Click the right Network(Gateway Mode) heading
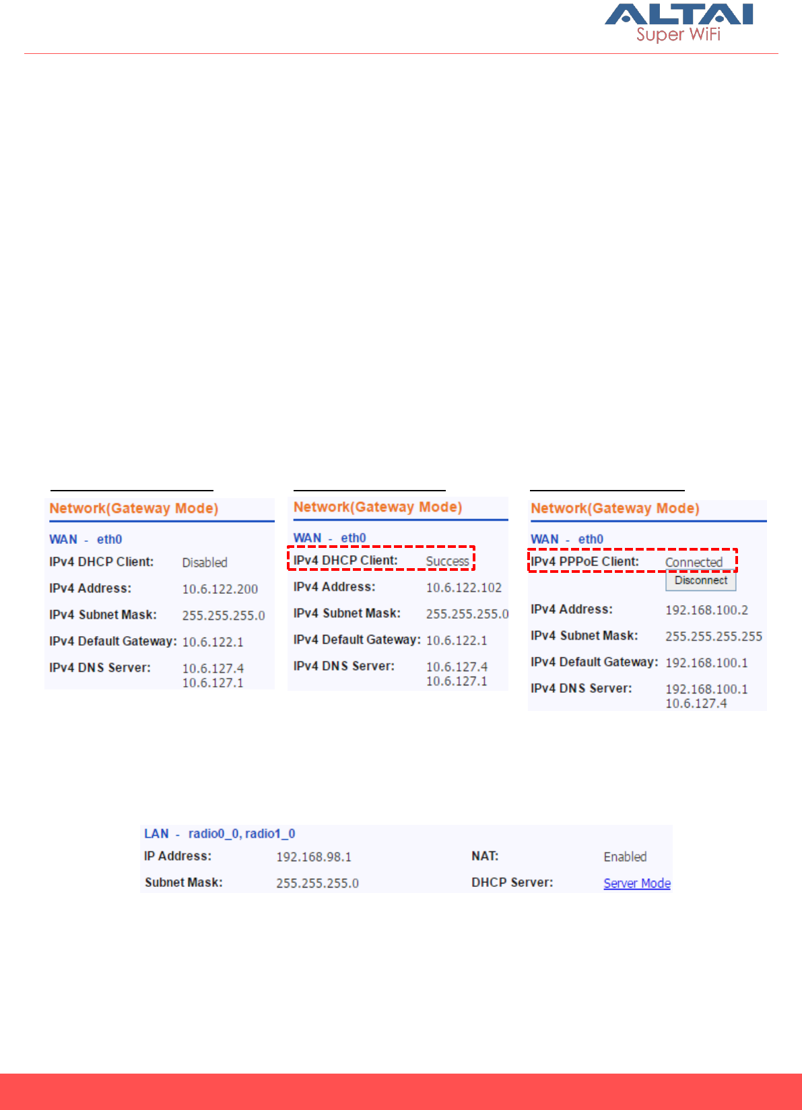The width and height of the screenshot is (802, 1110). point(615,508)
